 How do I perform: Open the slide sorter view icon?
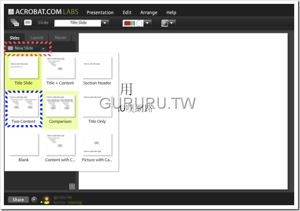point(15,23)
